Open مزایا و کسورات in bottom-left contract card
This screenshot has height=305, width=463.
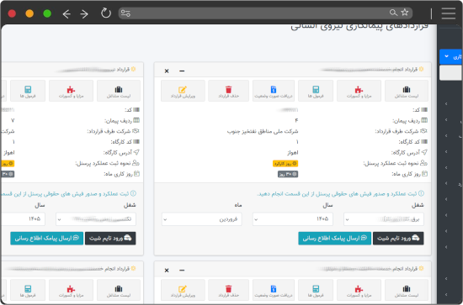coord(71,290)
